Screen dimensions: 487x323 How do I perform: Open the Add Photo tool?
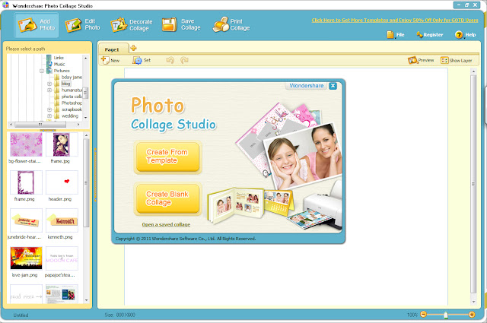click(x=37, y=25)
